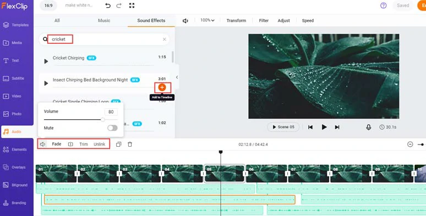Open the Adjust option
This screenshot has height=216, width=426.
coord(283,21)
